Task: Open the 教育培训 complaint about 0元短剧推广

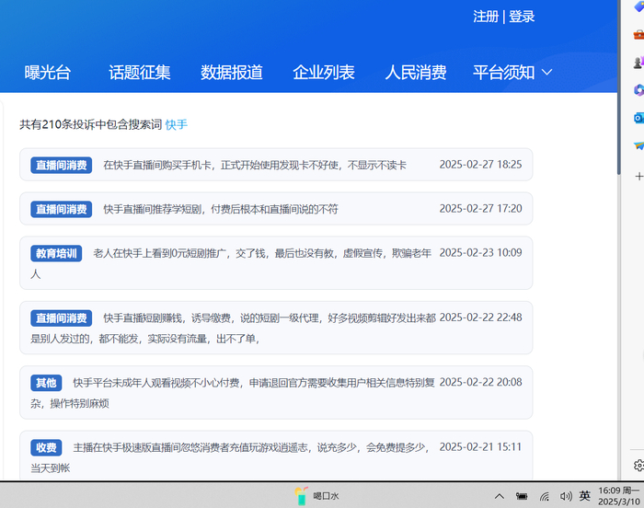Action: (x=276, y=263)
